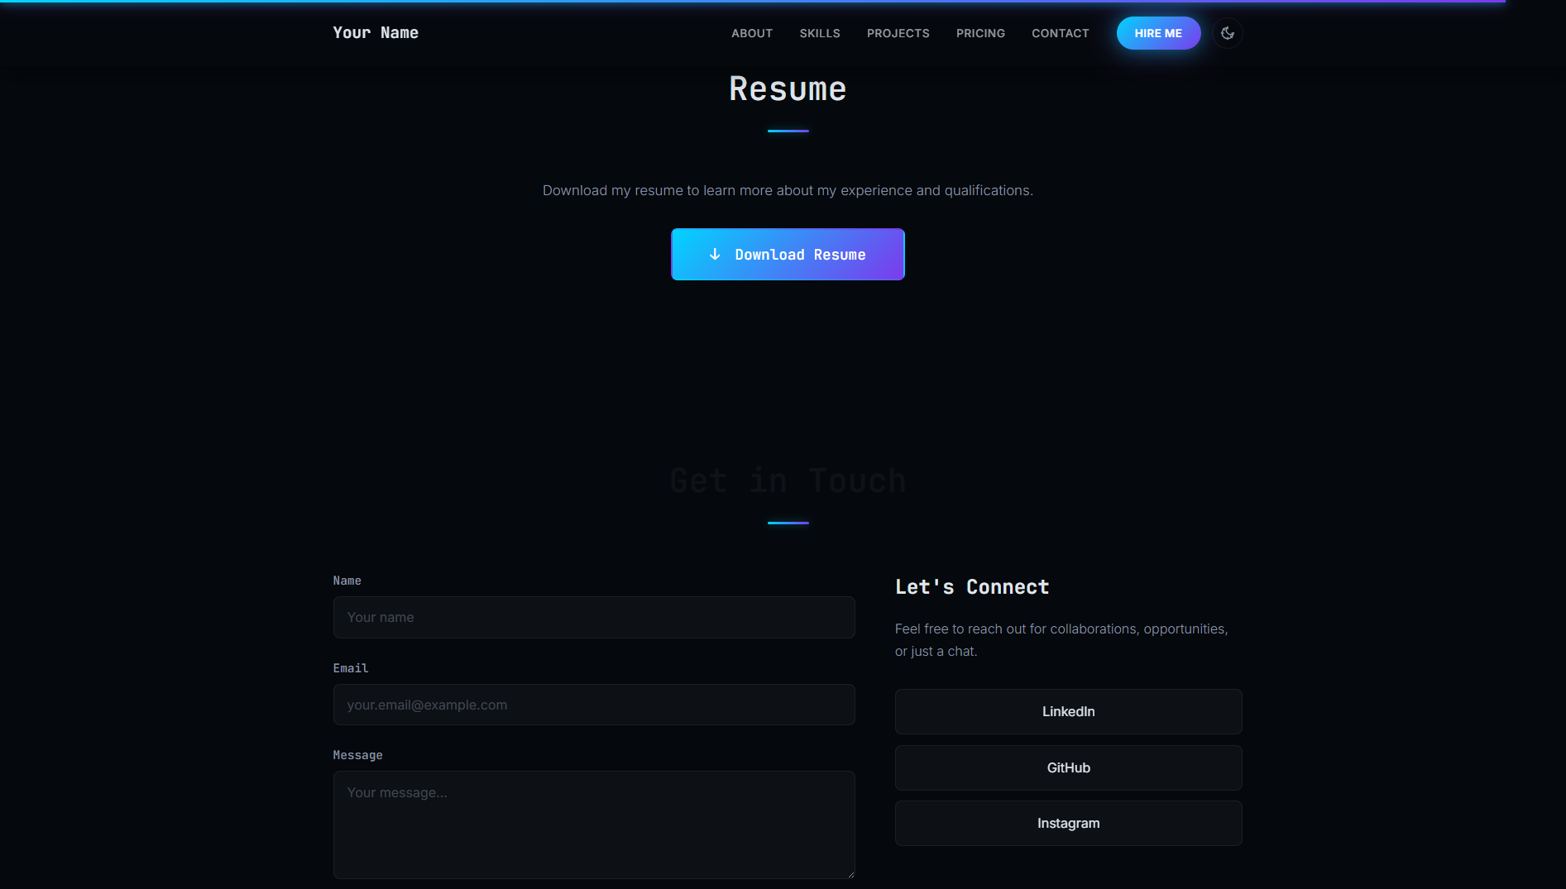This screenshot has width=1566, height=889.
Task: Click the email address input field
Action: click(x=594, y=705)
